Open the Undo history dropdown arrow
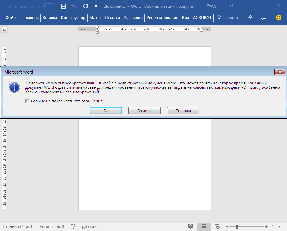The height and width of the screenshot is (231, 287). [x=79, y=6]
